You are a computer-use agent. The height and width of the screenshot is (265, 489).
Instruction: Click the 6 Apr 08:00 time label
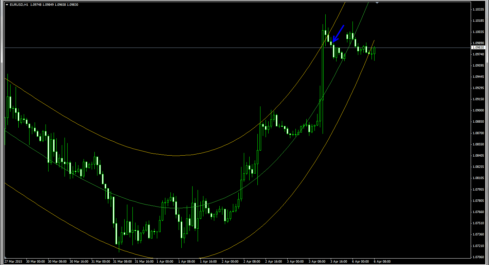coord(382,262)
